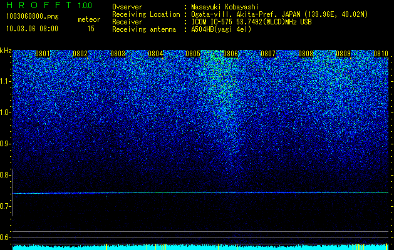Click the 0808 time marker

pos(306,54)
